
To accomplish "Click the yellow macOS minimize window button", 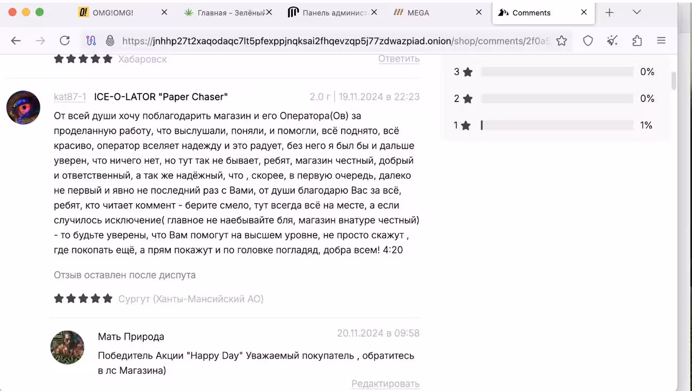I will pos(25,12).
